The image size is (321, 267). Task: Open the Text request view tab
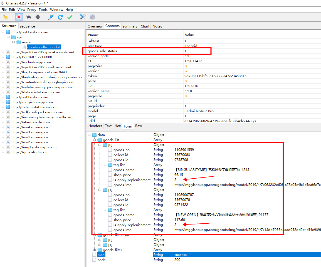108,126
